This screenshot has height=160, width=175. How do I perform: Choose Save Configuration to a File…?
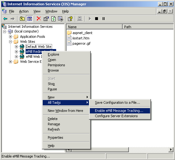(x=120, y=102)
